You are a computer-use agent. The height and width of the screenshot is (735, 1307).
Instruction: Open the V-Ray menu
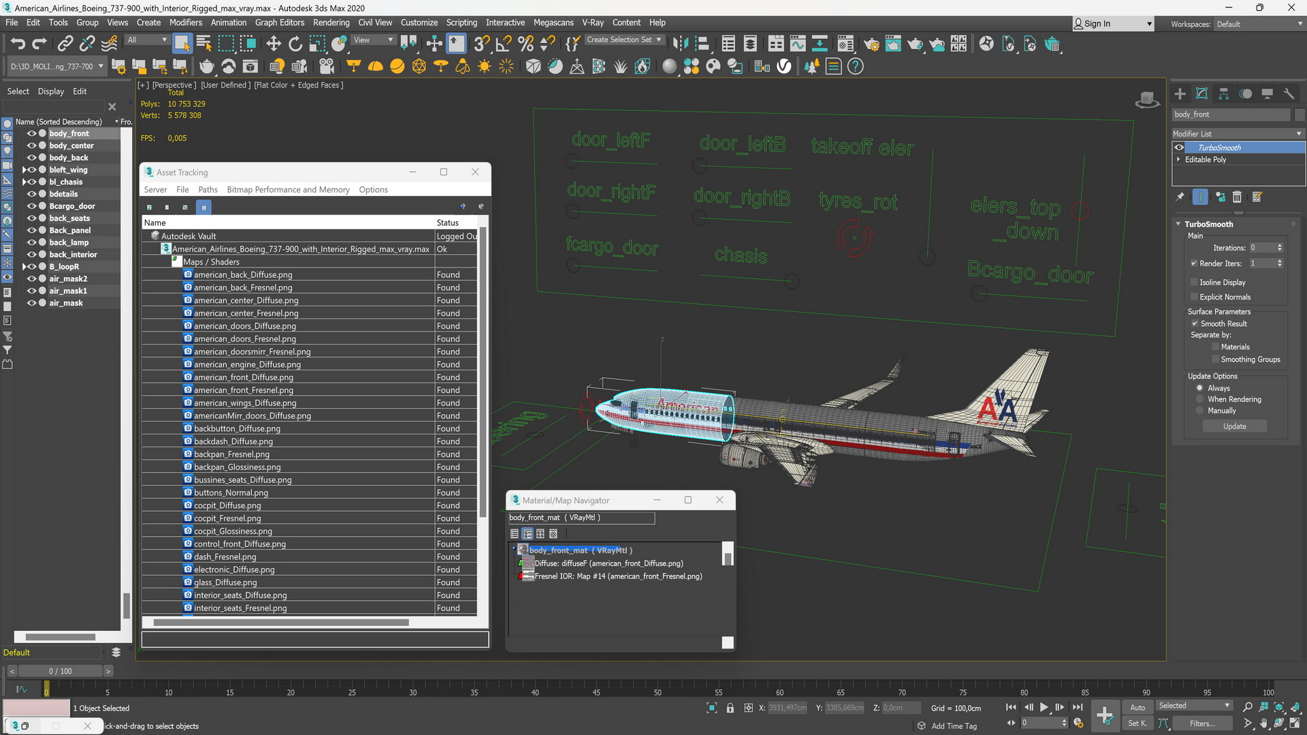coord(592,22)
